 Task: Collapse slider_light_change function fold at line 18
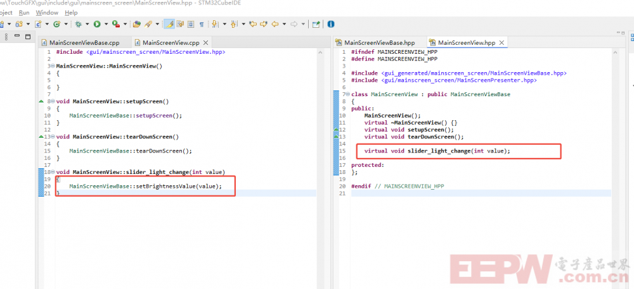53,172
